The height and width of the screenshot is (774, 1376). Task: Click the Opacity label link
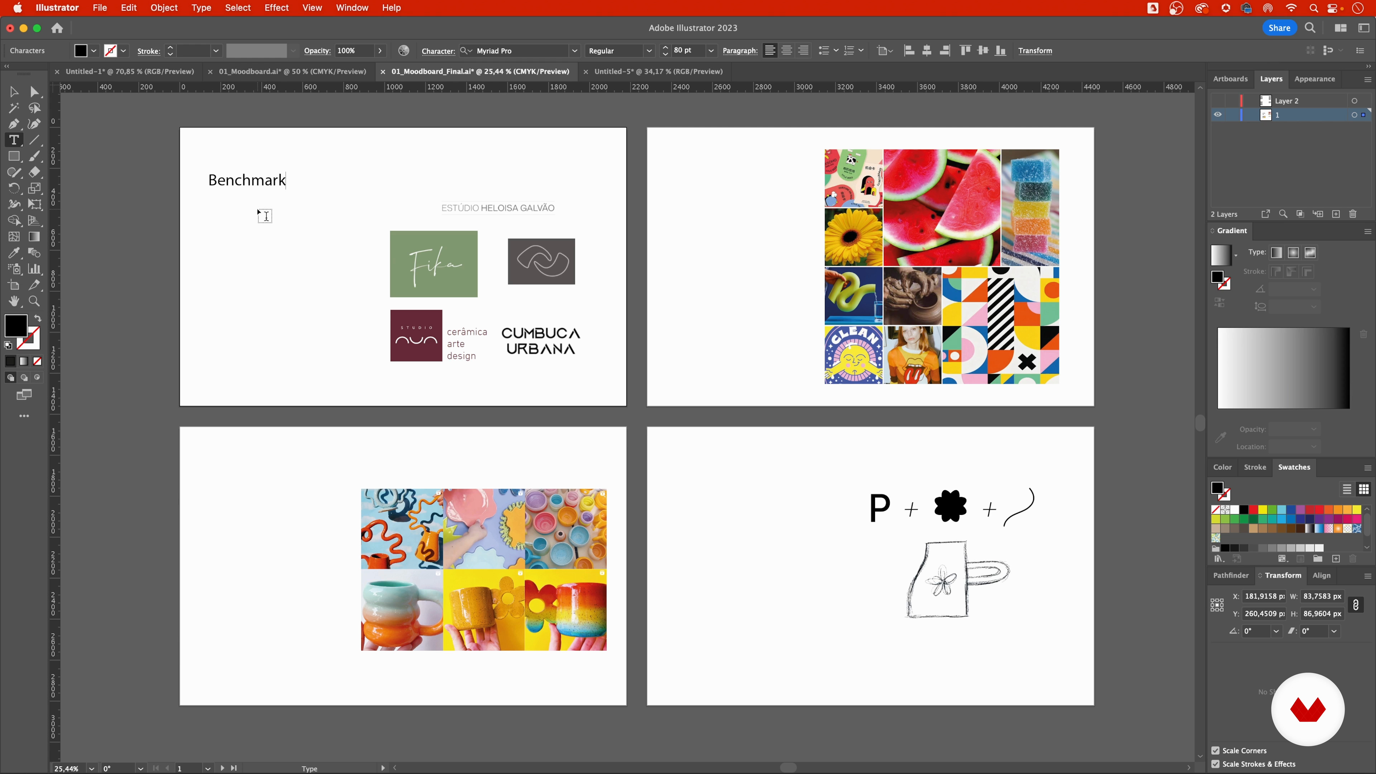317,51
